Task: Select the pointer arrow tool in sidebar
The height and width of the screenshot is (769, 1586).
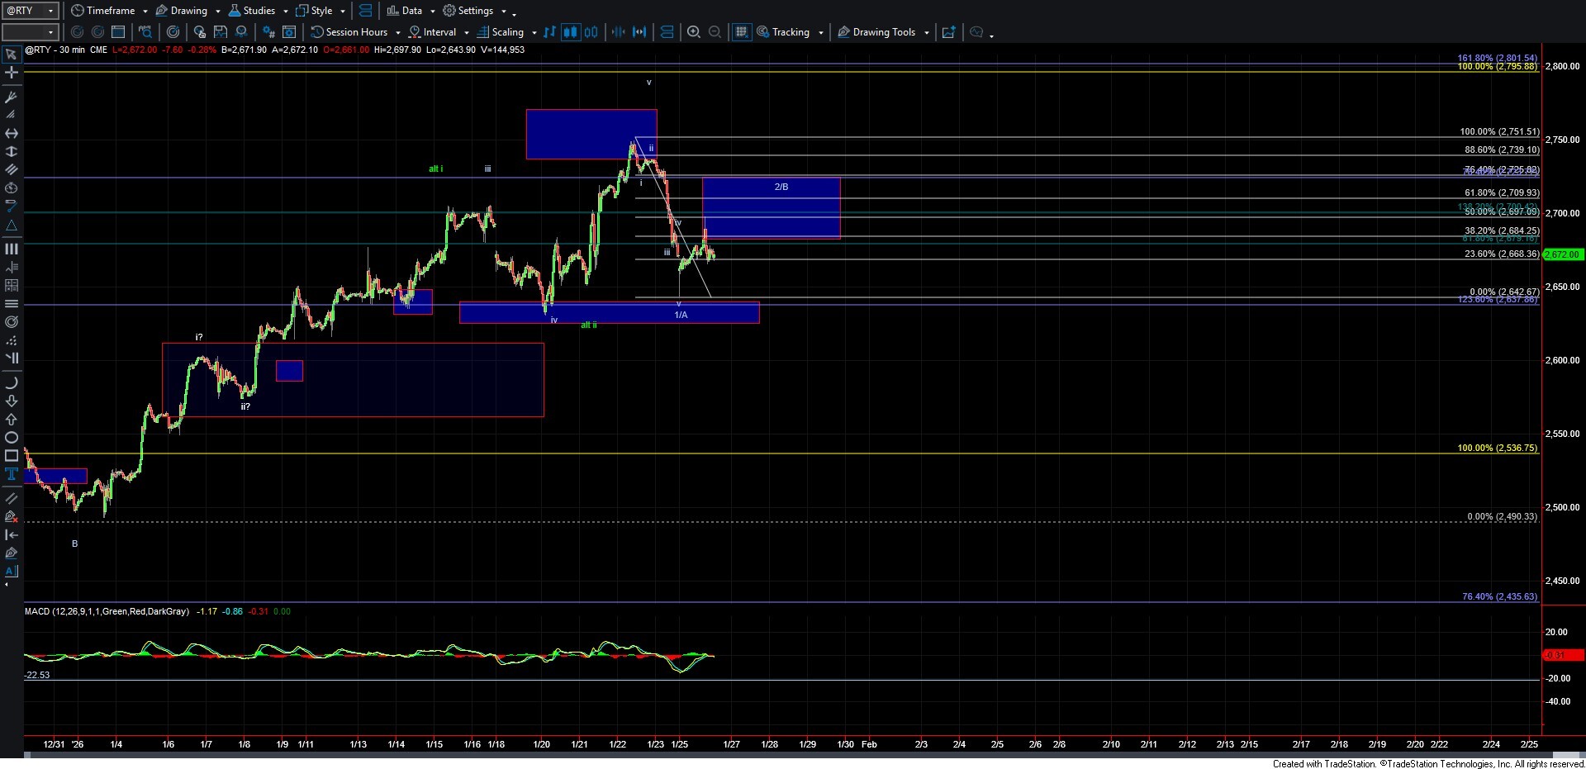Action: coord(12,55)
